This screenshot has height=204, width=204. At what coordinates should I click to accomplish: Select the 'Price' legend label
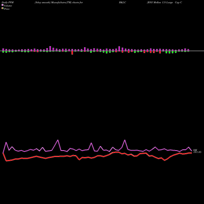point(7,9)
